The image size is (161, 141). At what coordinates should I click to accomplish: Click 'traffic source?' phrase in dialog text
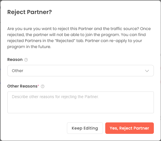(x=125, y=29)
